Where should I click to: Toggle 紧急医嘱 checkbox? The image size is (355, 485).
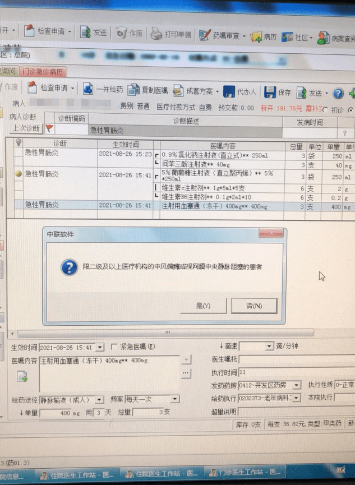[114, 347]
